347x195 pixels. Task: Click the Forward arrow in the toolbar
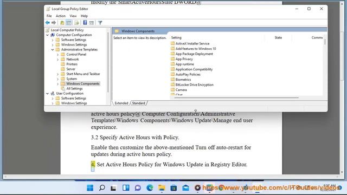(x=54, y=23)
